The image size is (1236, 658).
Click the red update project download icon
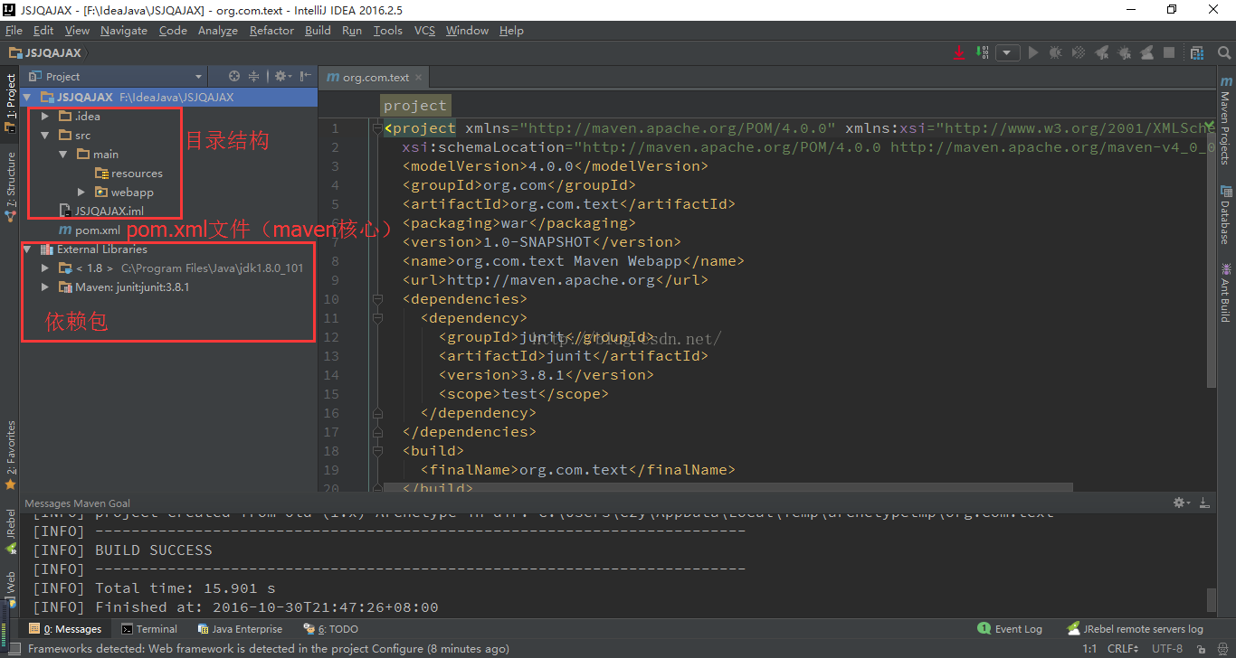959,53
